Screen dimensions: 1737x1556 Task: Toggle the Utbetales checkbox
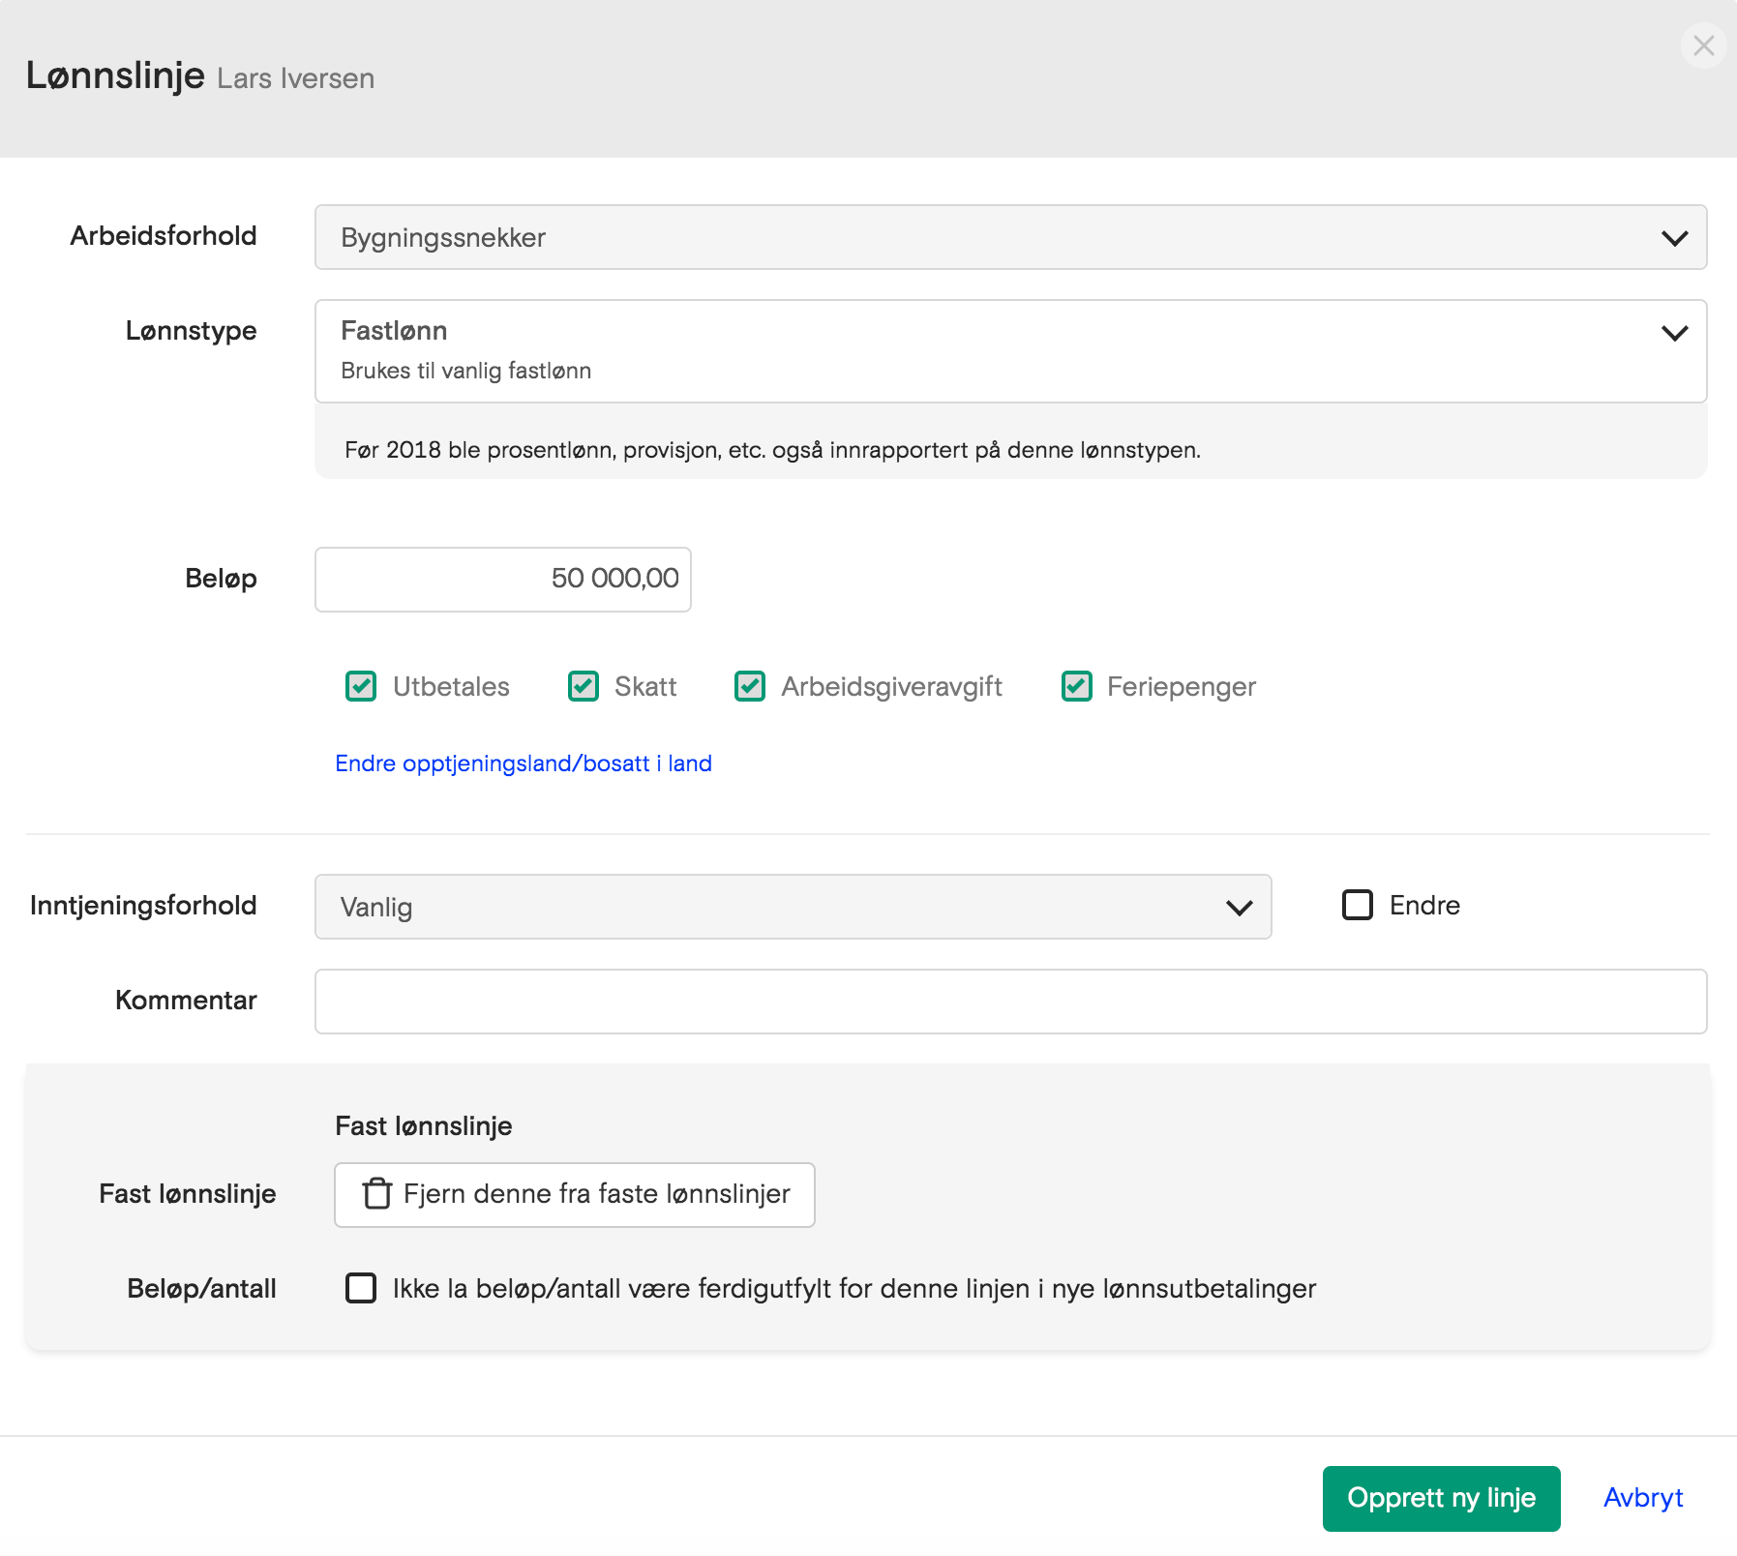coord(361,686)
